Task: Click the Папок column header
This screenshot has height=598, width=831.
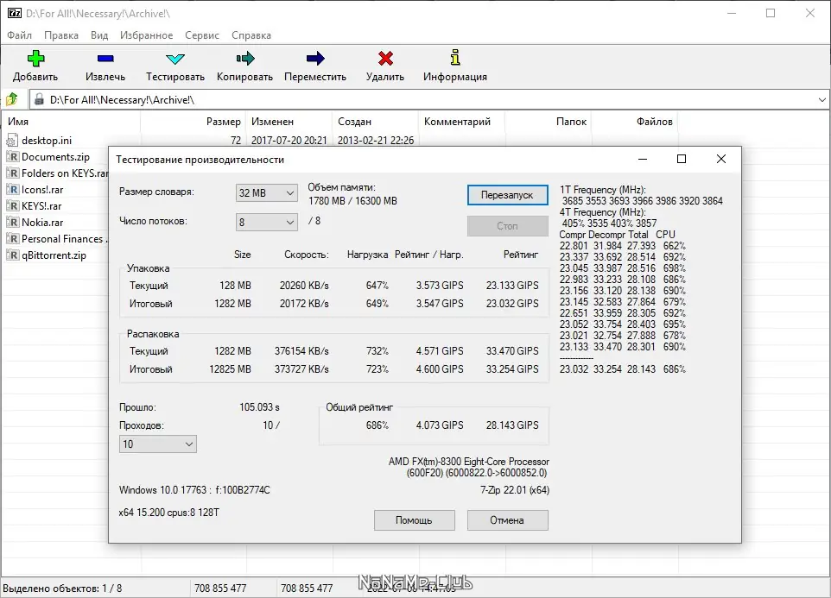Action: [x=548, y=122]
